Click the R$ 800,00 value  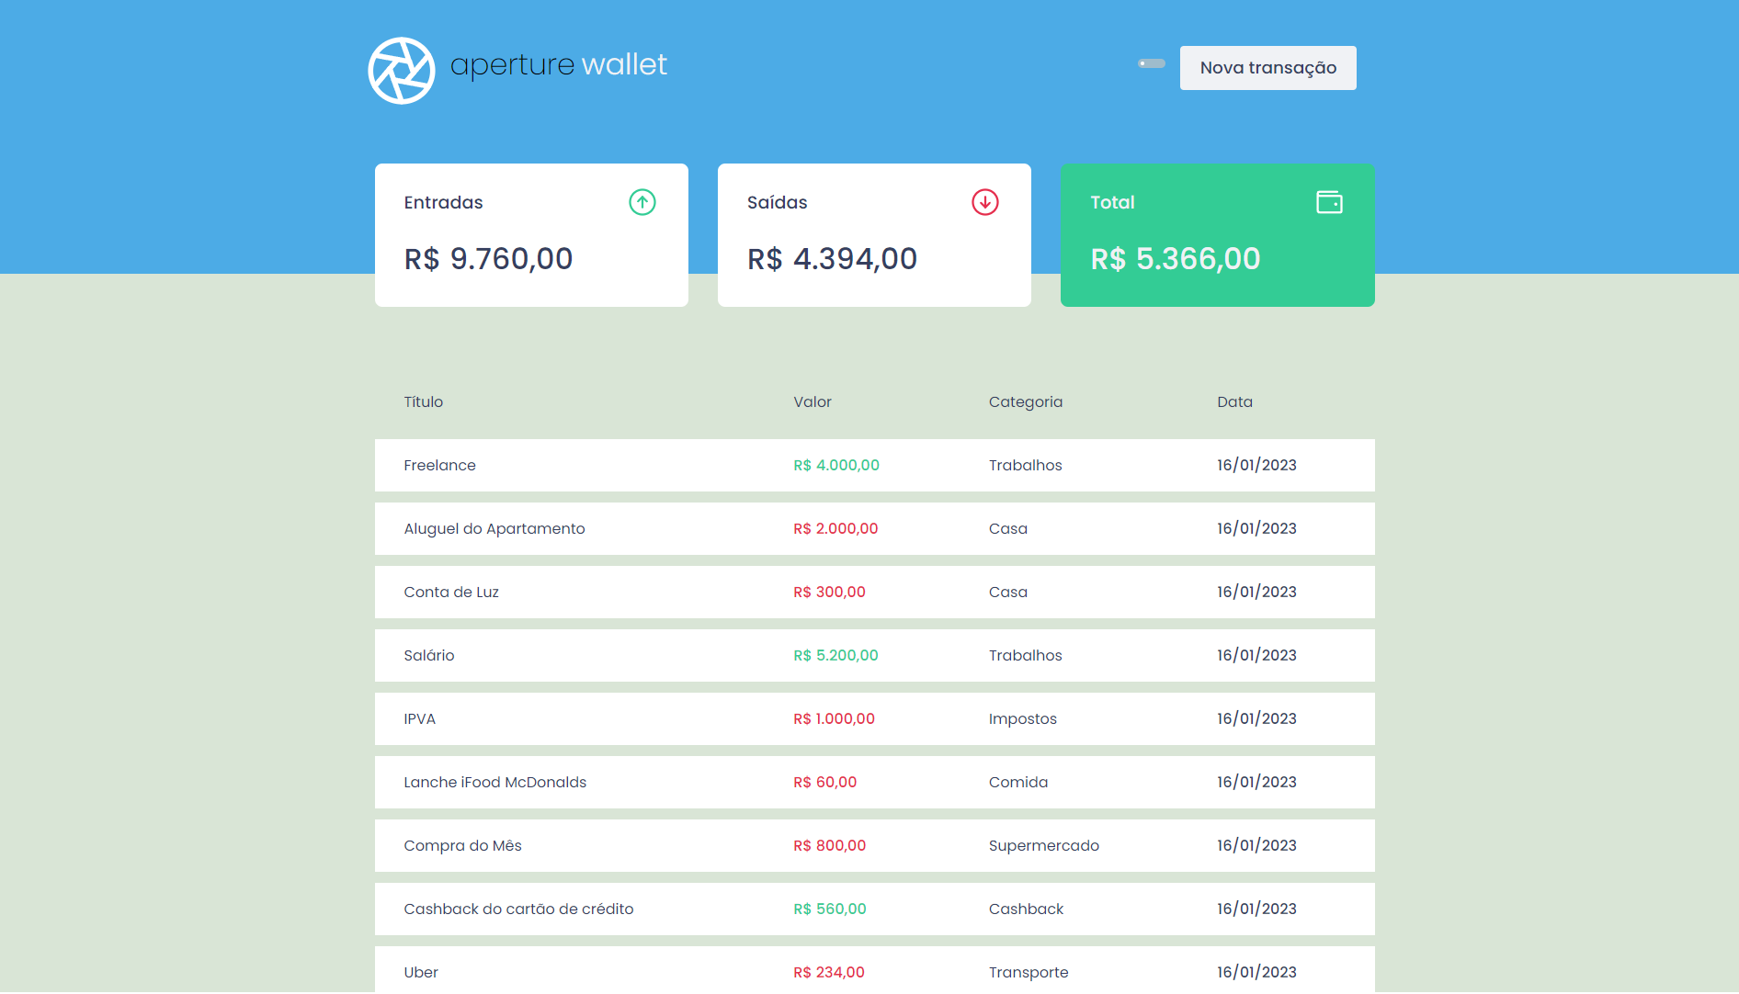(830, 846)
